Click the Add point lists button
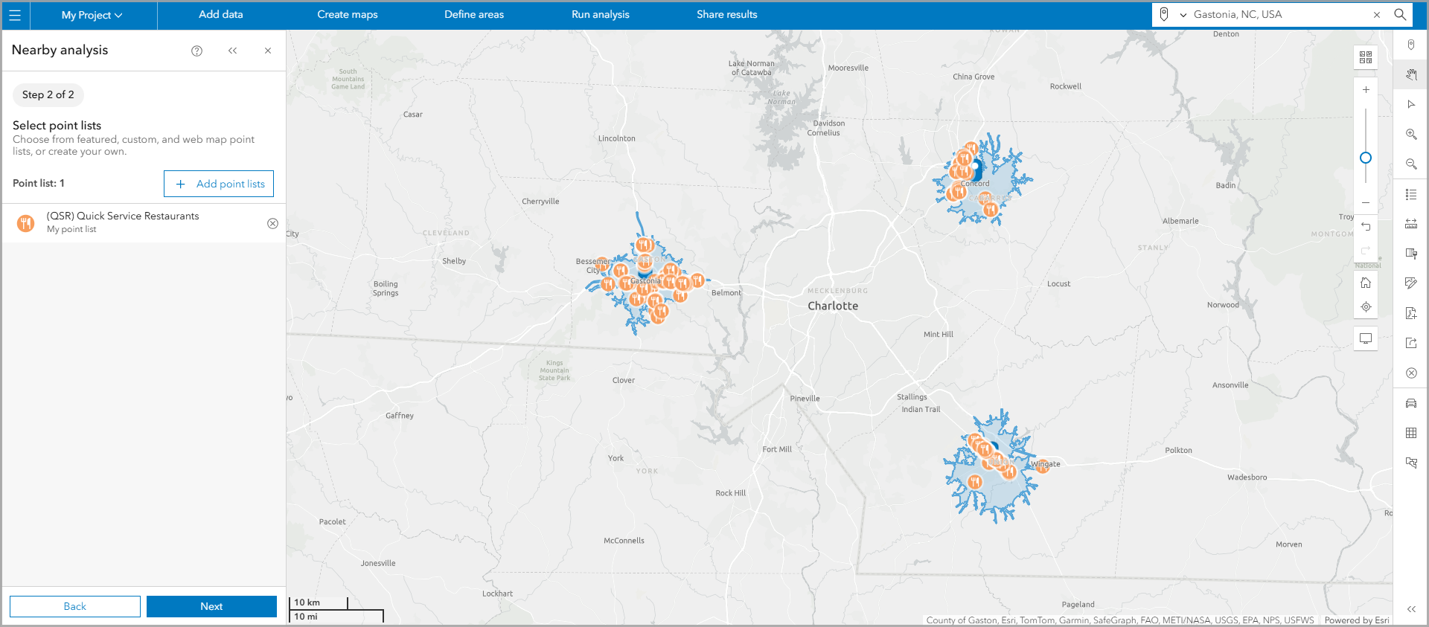 [219, 184]
